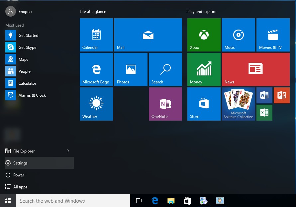Screen dimensions: 296x207
Task: Open the Weather tile
Action: point(96,104)
